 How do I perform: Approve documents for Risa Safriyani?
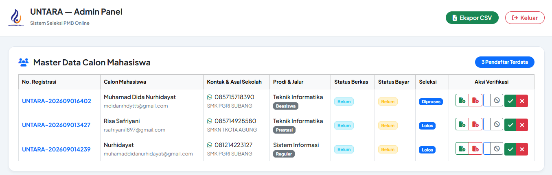tap(462, 125)
